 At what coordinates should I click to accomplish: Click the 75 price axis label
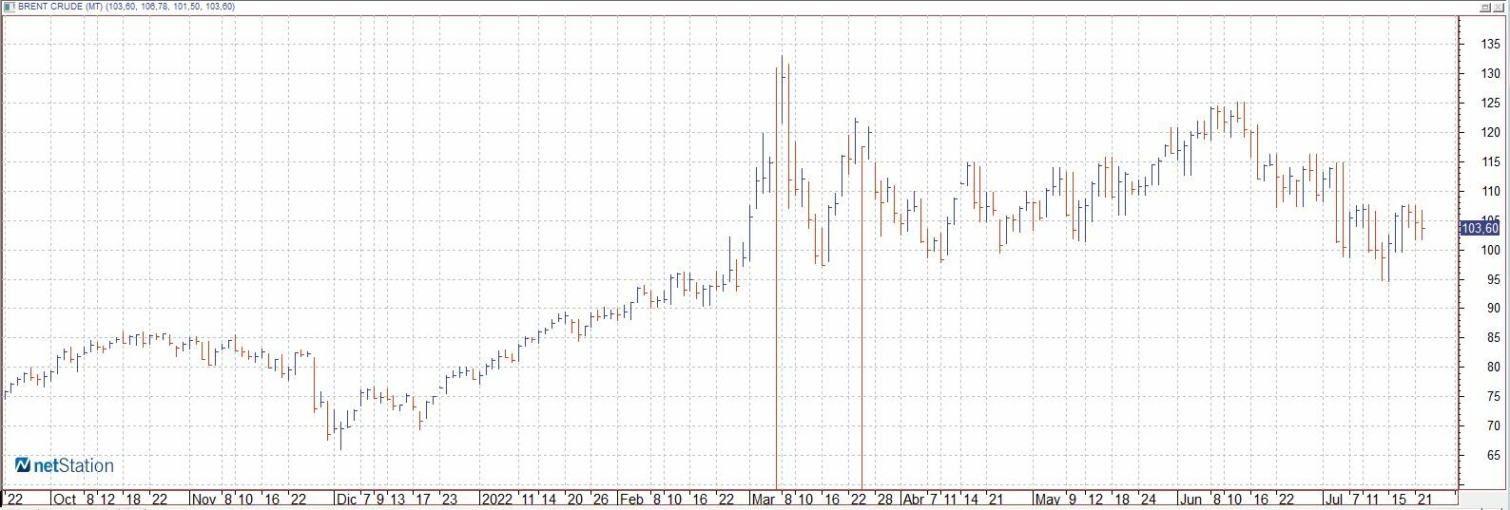point(1493,397)
